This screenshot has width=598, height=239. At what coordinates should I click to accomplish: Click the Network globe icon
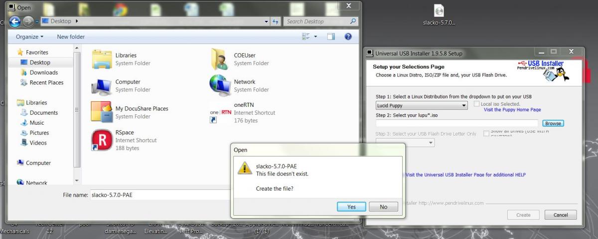[220, 85]
